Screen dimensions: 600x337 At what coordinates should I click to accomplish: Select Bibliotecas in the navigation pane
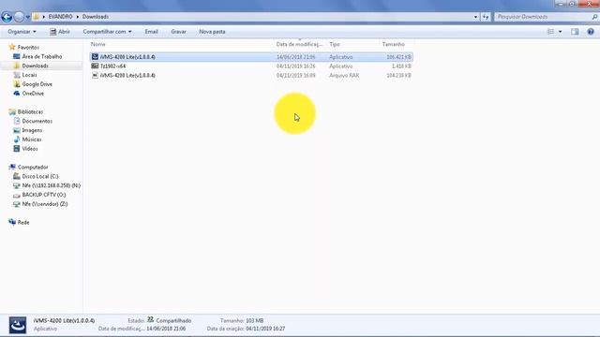coord(30,112)
